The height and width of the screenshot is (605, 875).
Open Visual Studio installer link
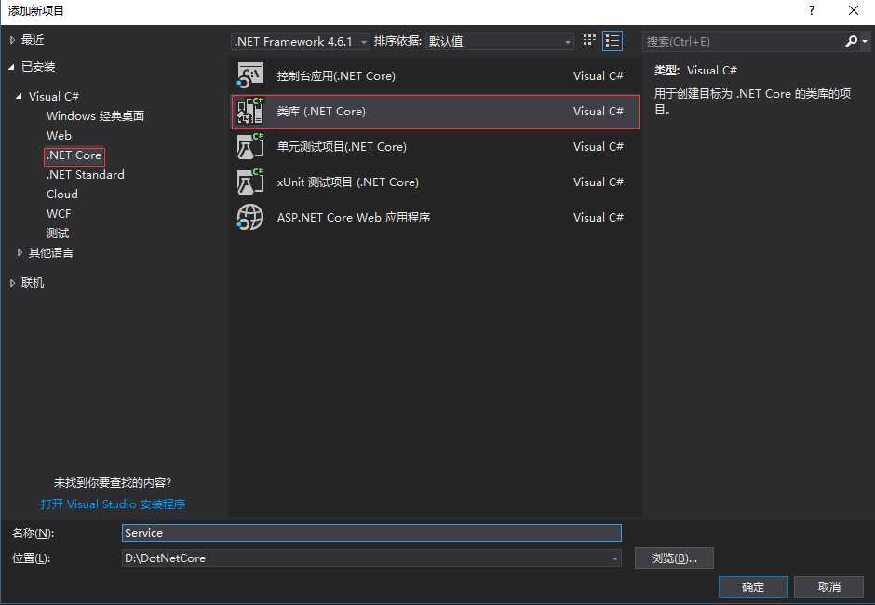113,504
